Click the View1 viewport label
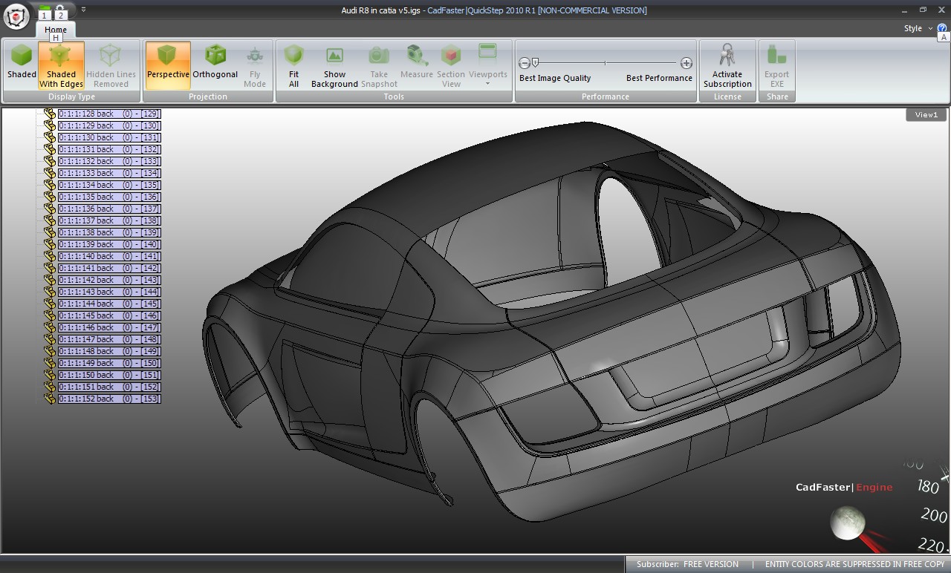The image size is (951, 573). click(x=926, y=114)
